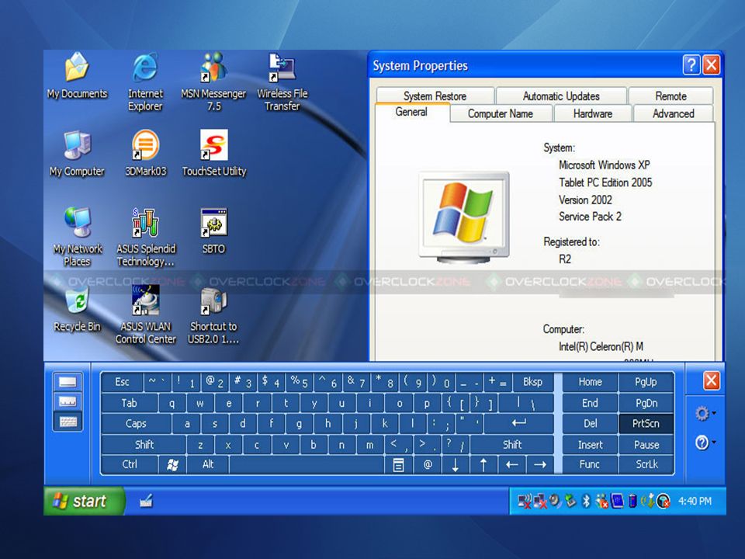Toggle the Caps key on the keyboard

pos(136,423)
